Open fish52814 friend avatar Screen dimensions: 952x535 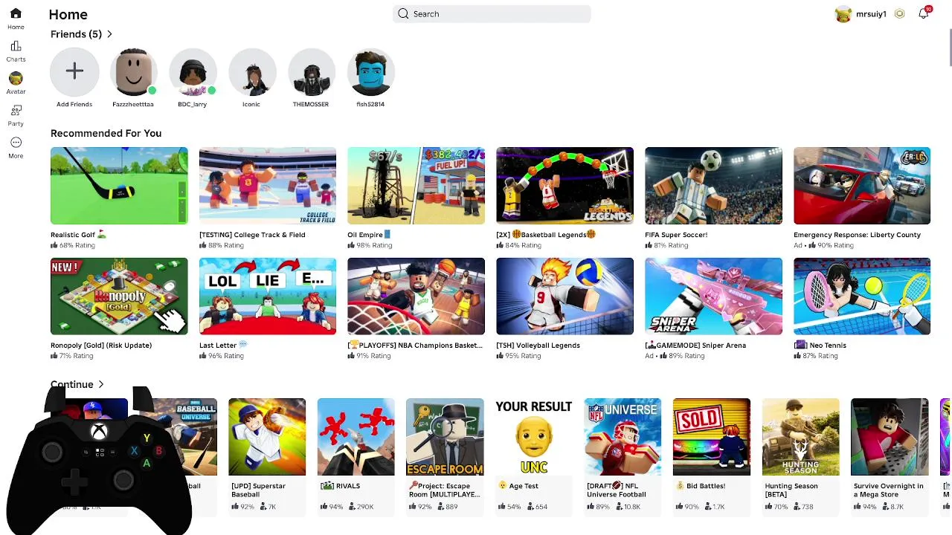(370, 71)
